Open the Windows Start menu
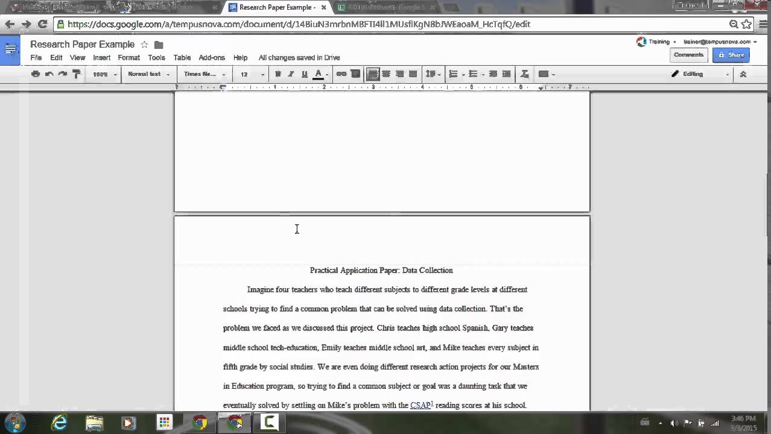Viewport: 771px width, 434px height. pos(14,423)
